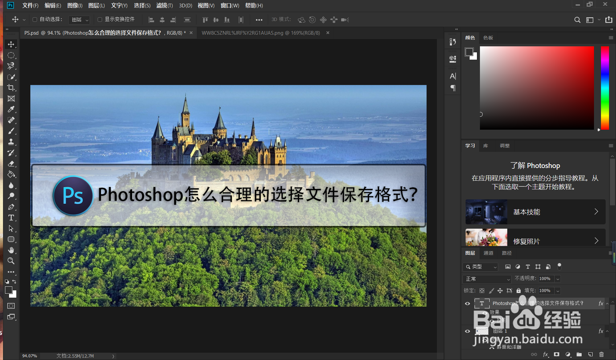Select the Horizontal Type tool
616x360 pixels.
11,218
